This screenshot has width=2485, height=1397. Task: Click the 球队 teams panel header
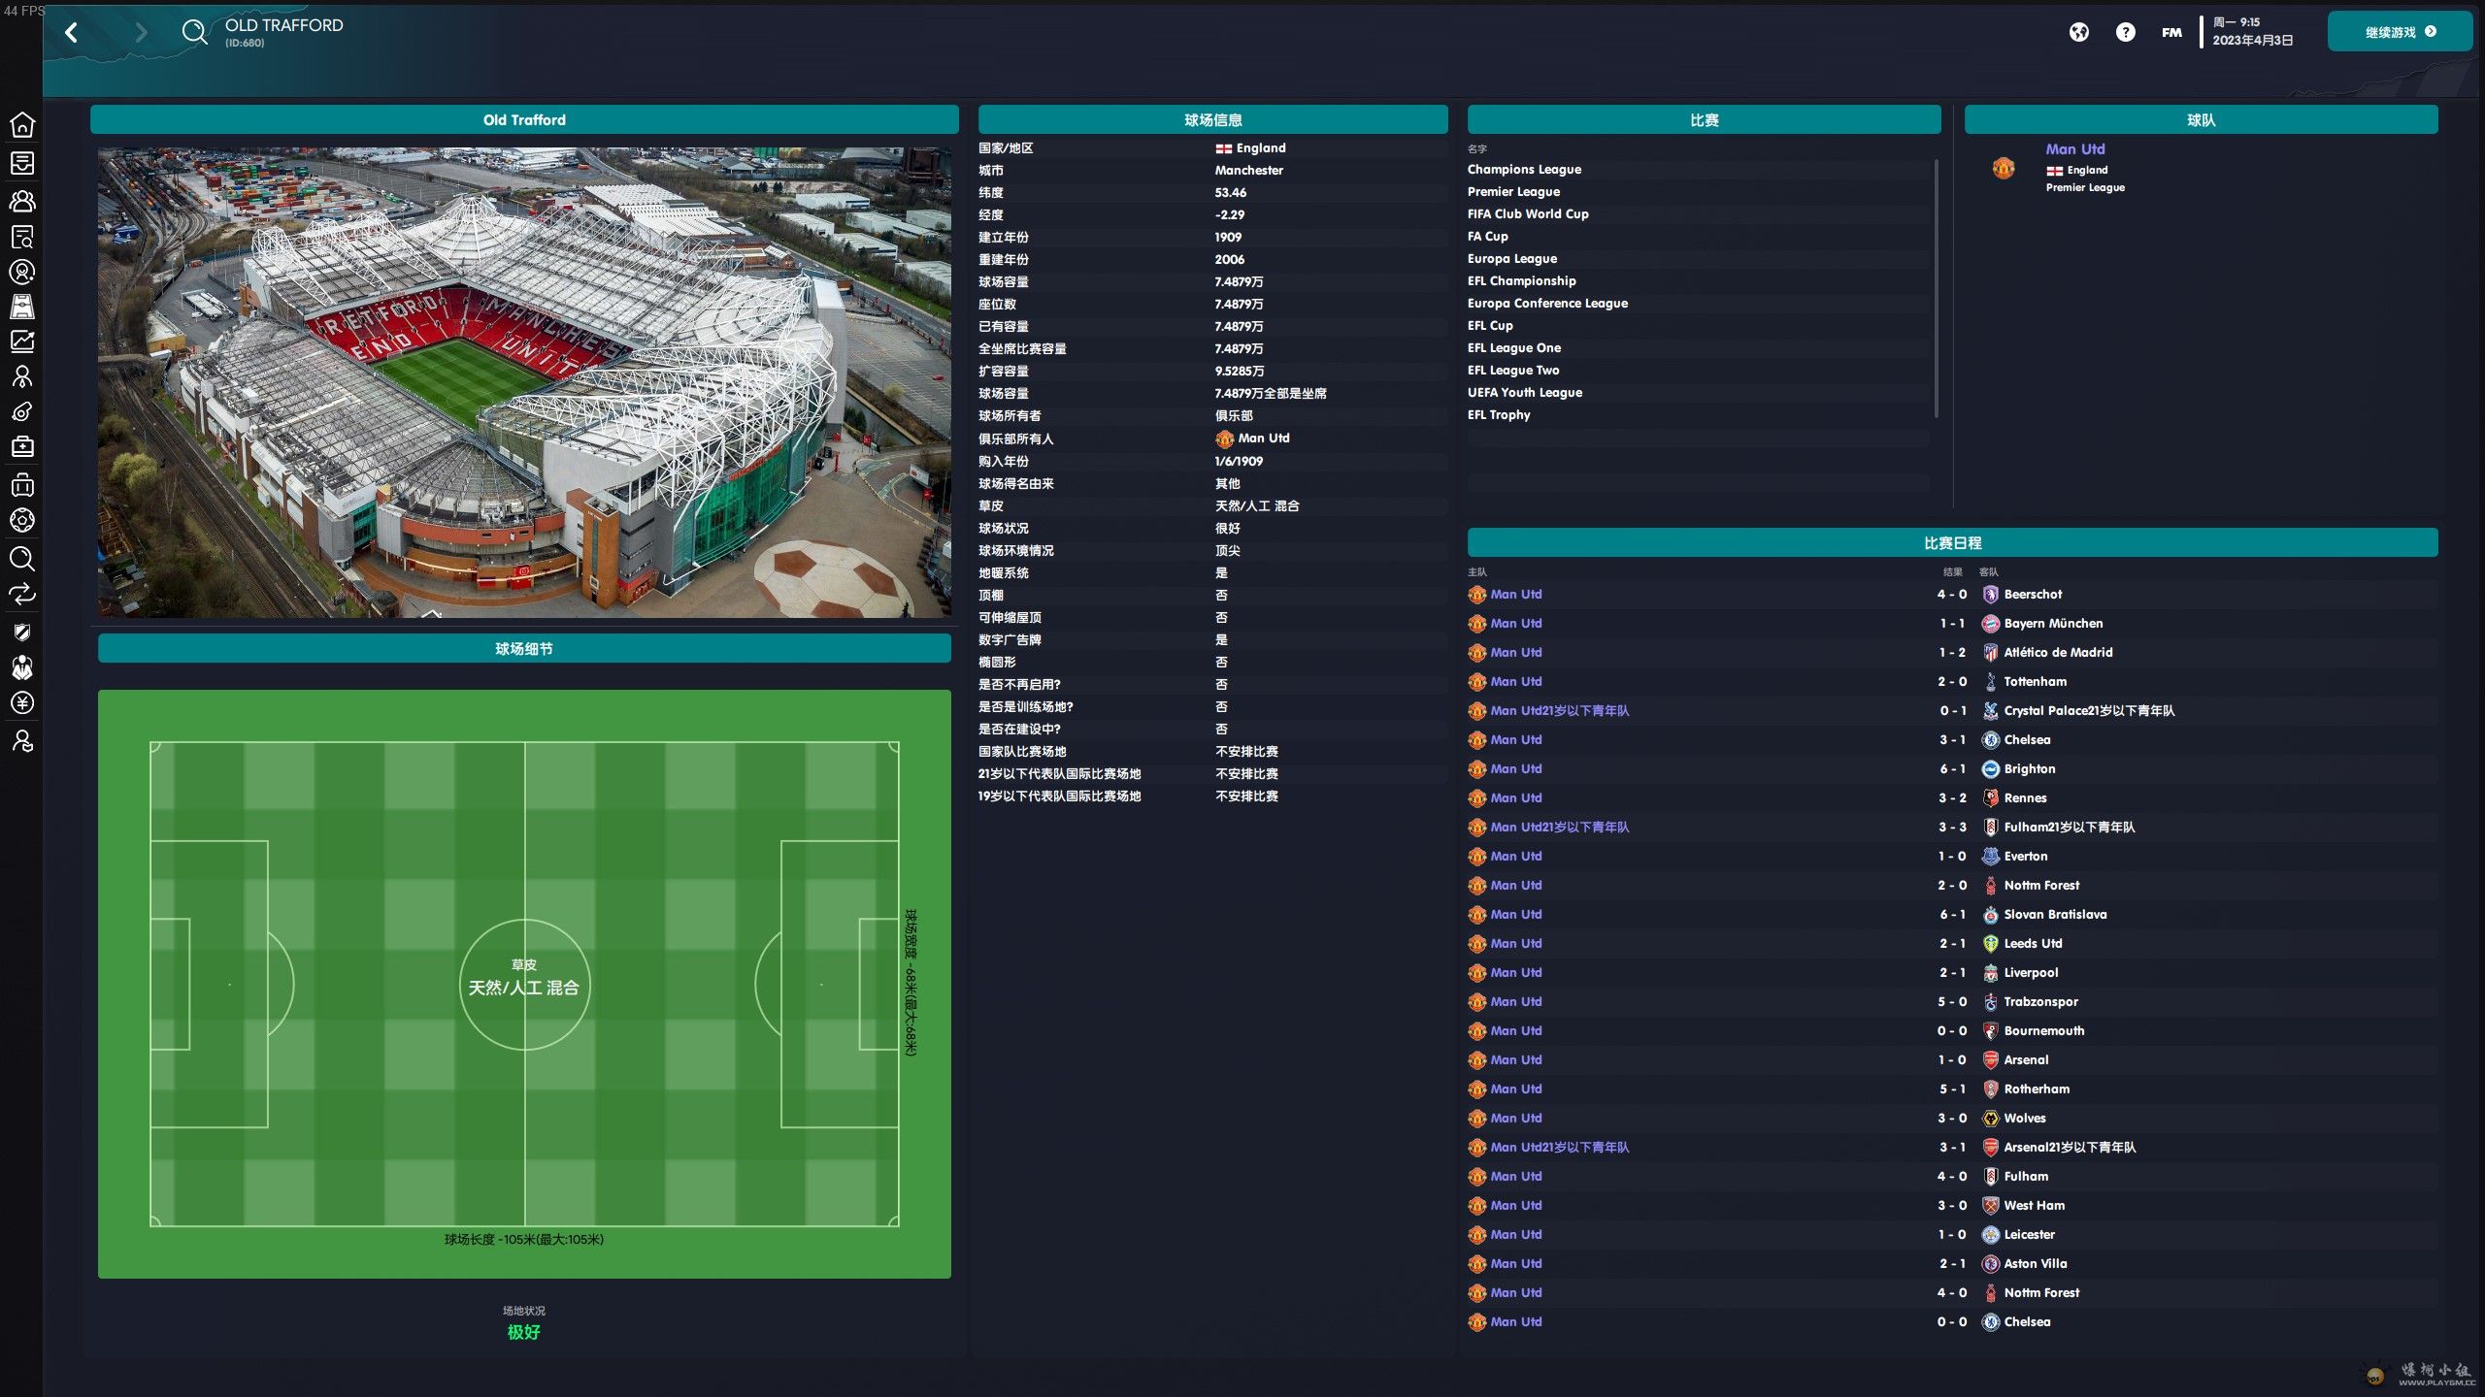[2201, 119]
